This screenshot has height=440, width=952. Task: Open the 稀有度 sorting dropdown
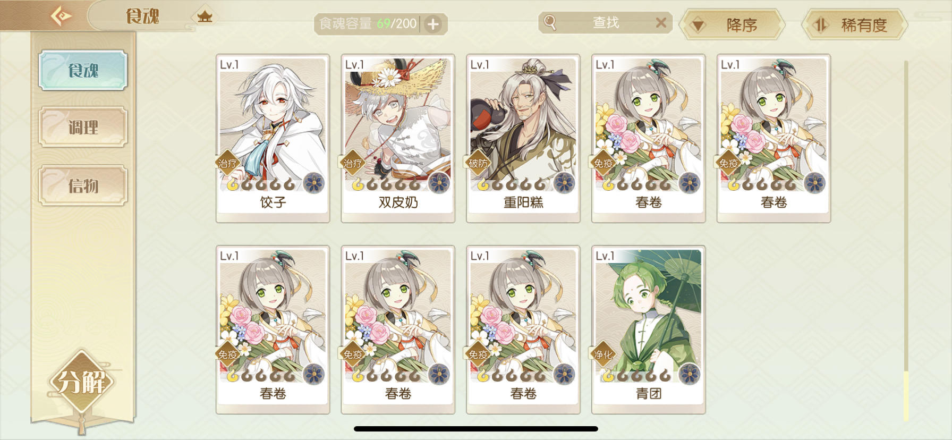[x=854, y=24]
